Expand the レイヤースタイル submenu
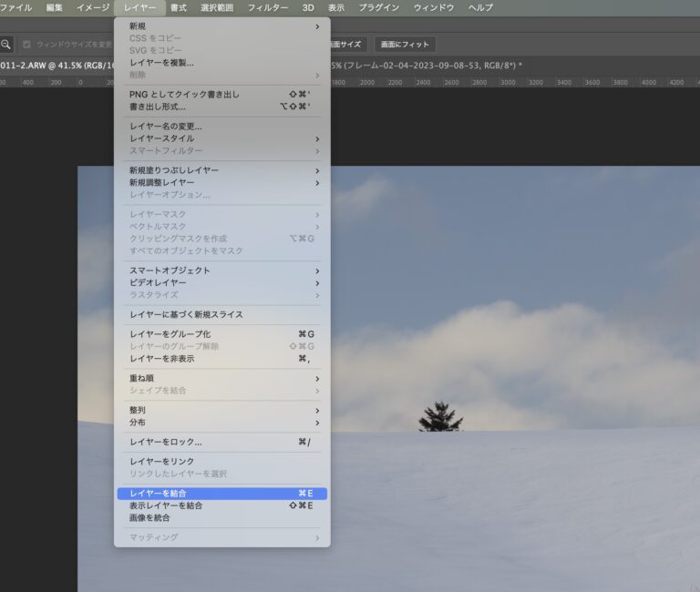700x592 pixels. click(161, 138)
